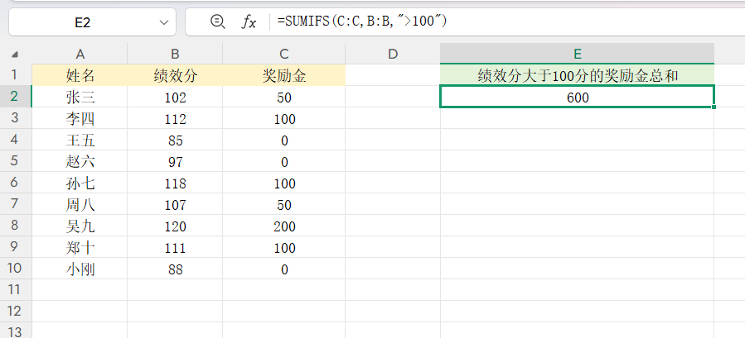Click the score cell 88
Image resolution: width=745 pixels, height=338 pixels.
point(175,269)
